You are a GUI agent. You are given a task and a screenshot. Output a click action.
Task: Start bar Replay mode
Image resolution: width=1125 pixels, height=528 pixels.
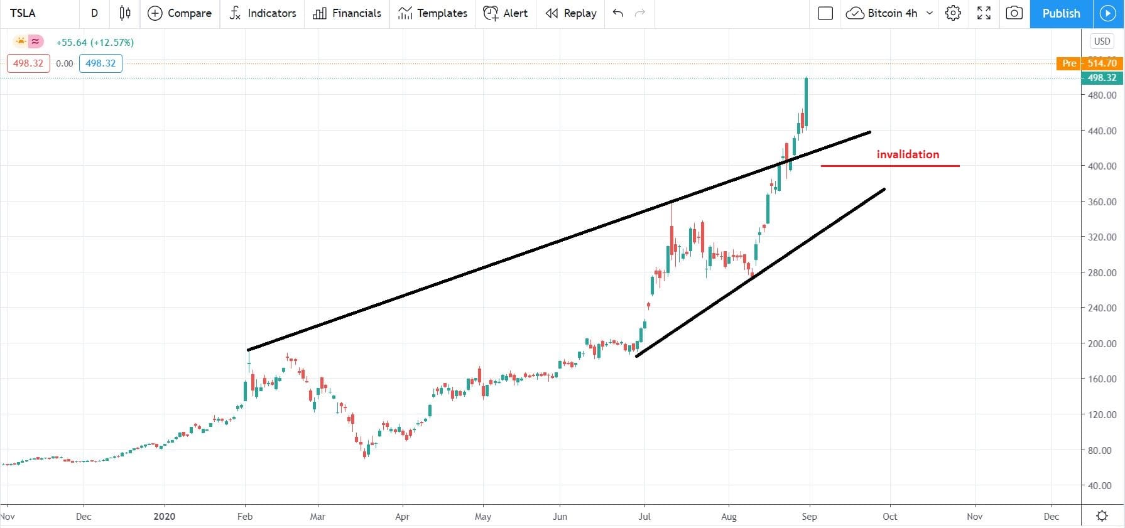click(571, 13)
